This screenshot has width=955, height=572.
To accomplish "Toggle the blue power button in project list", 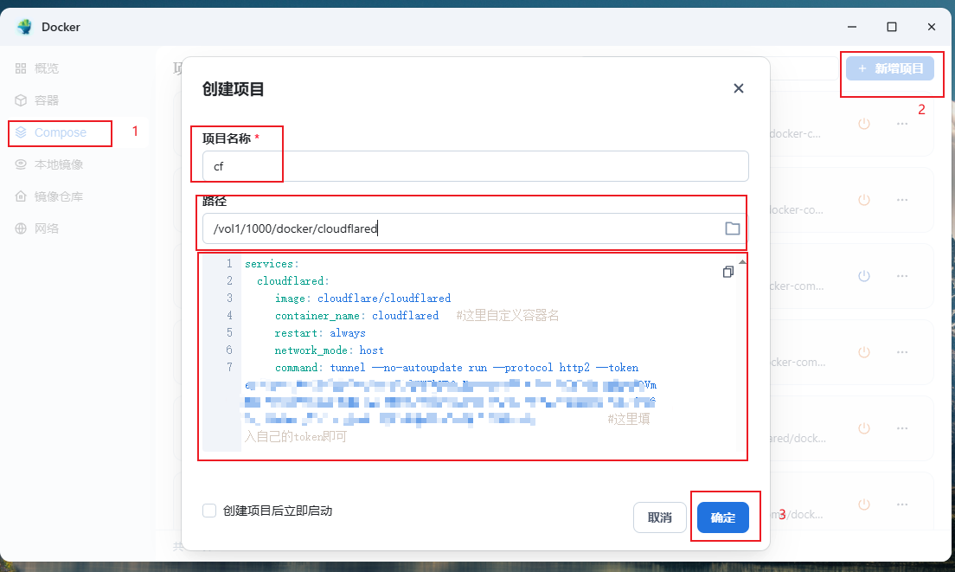I will click(x=863, y=276).
